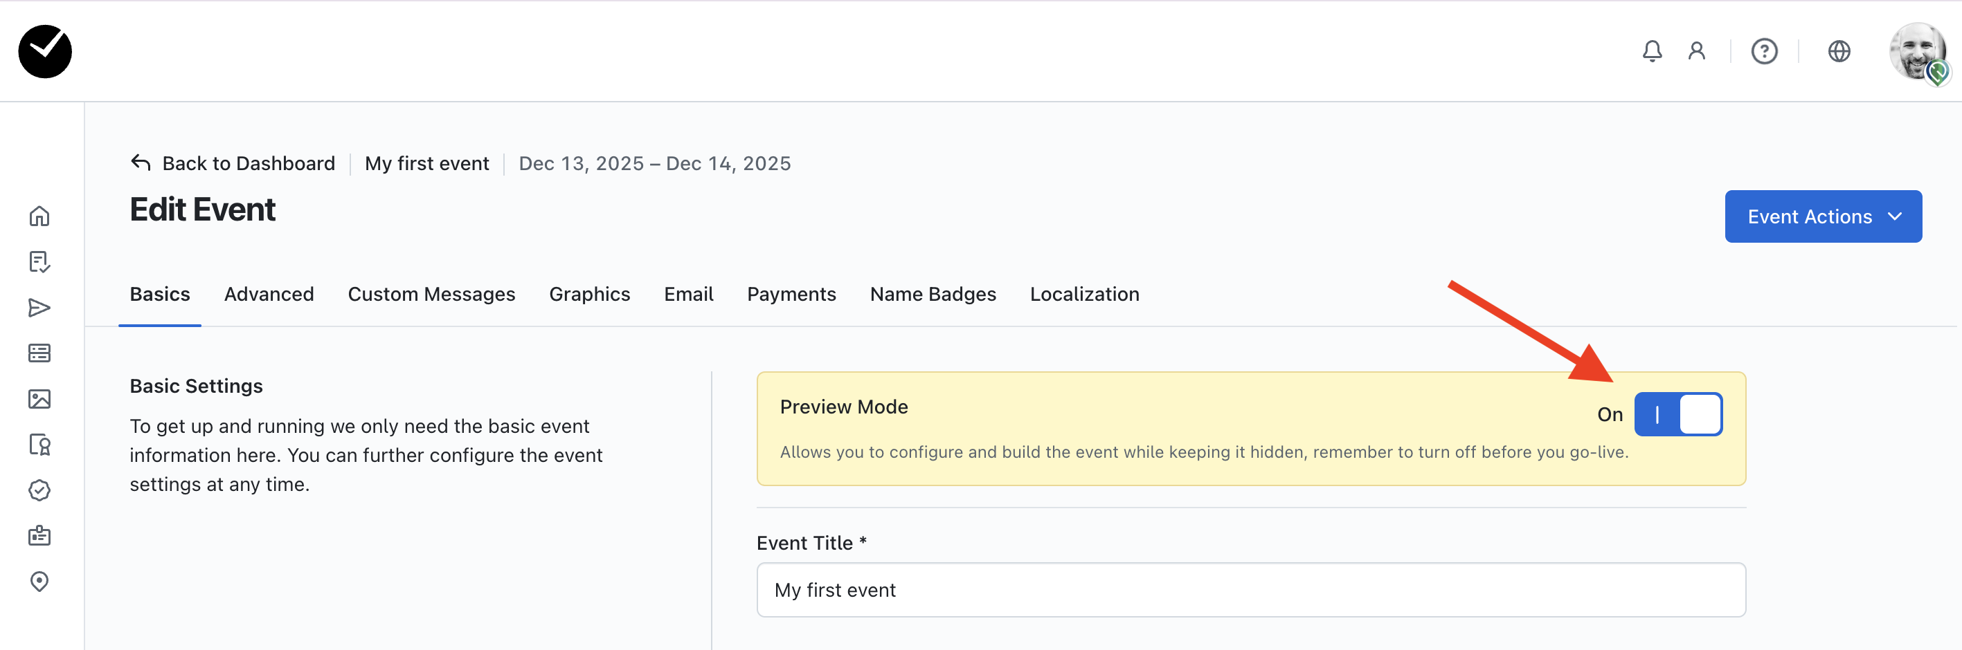Toggle the Preview Mode switch off

[1678, 415]
